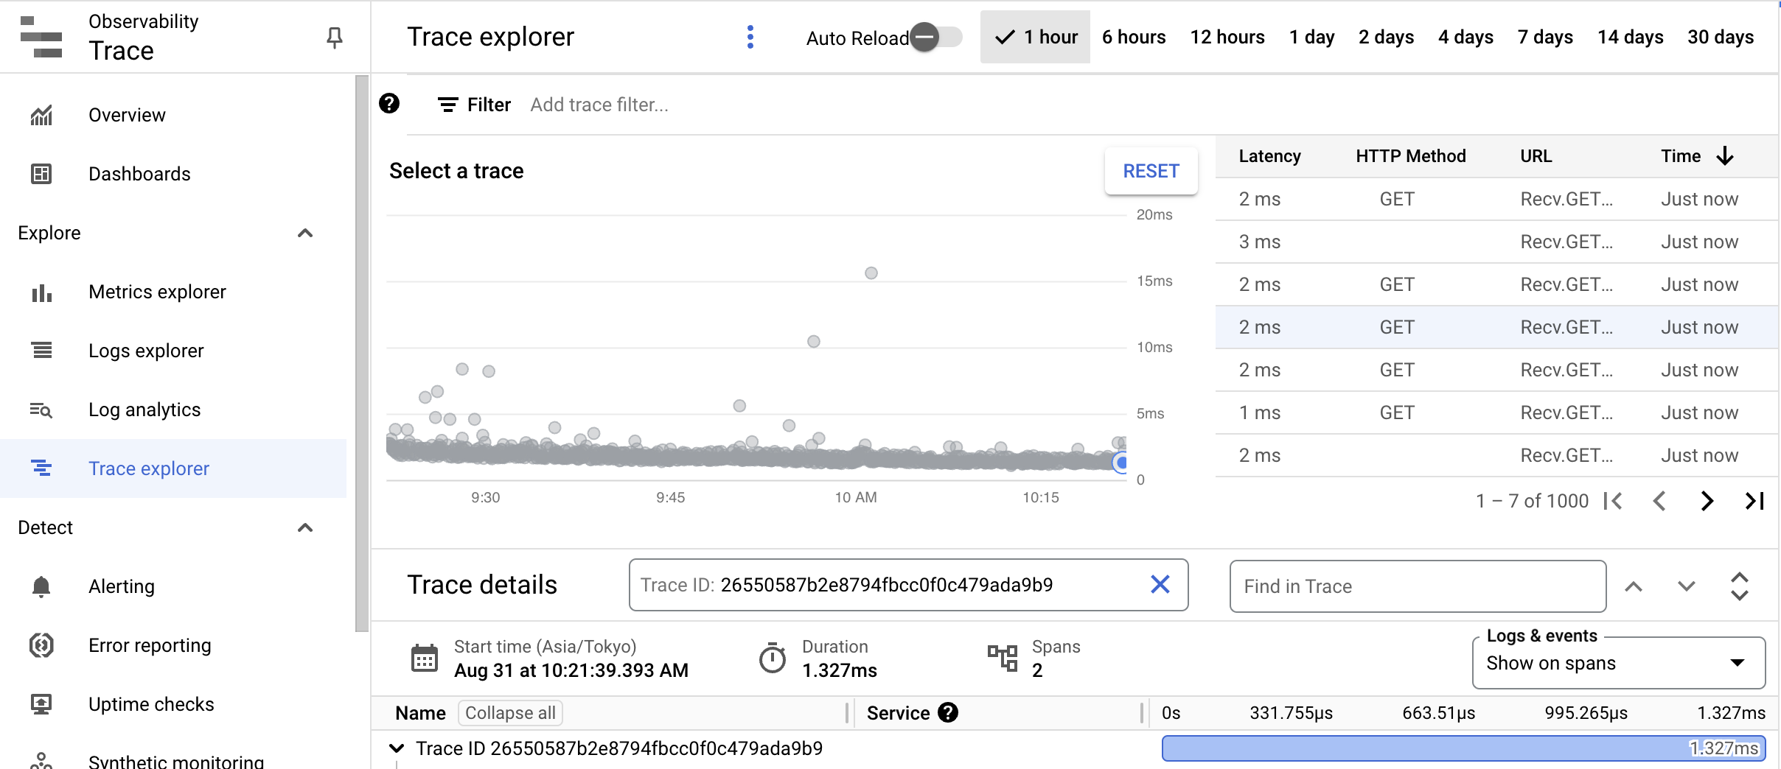The image size is (1781, 769).
Task: Click the RESET button
Action: pyautogui.click(x=1151, y=171)
